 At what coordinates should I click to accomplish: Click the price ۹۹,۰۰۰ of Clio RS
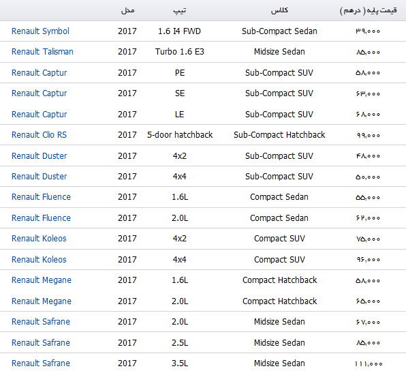tap(369, 135)
